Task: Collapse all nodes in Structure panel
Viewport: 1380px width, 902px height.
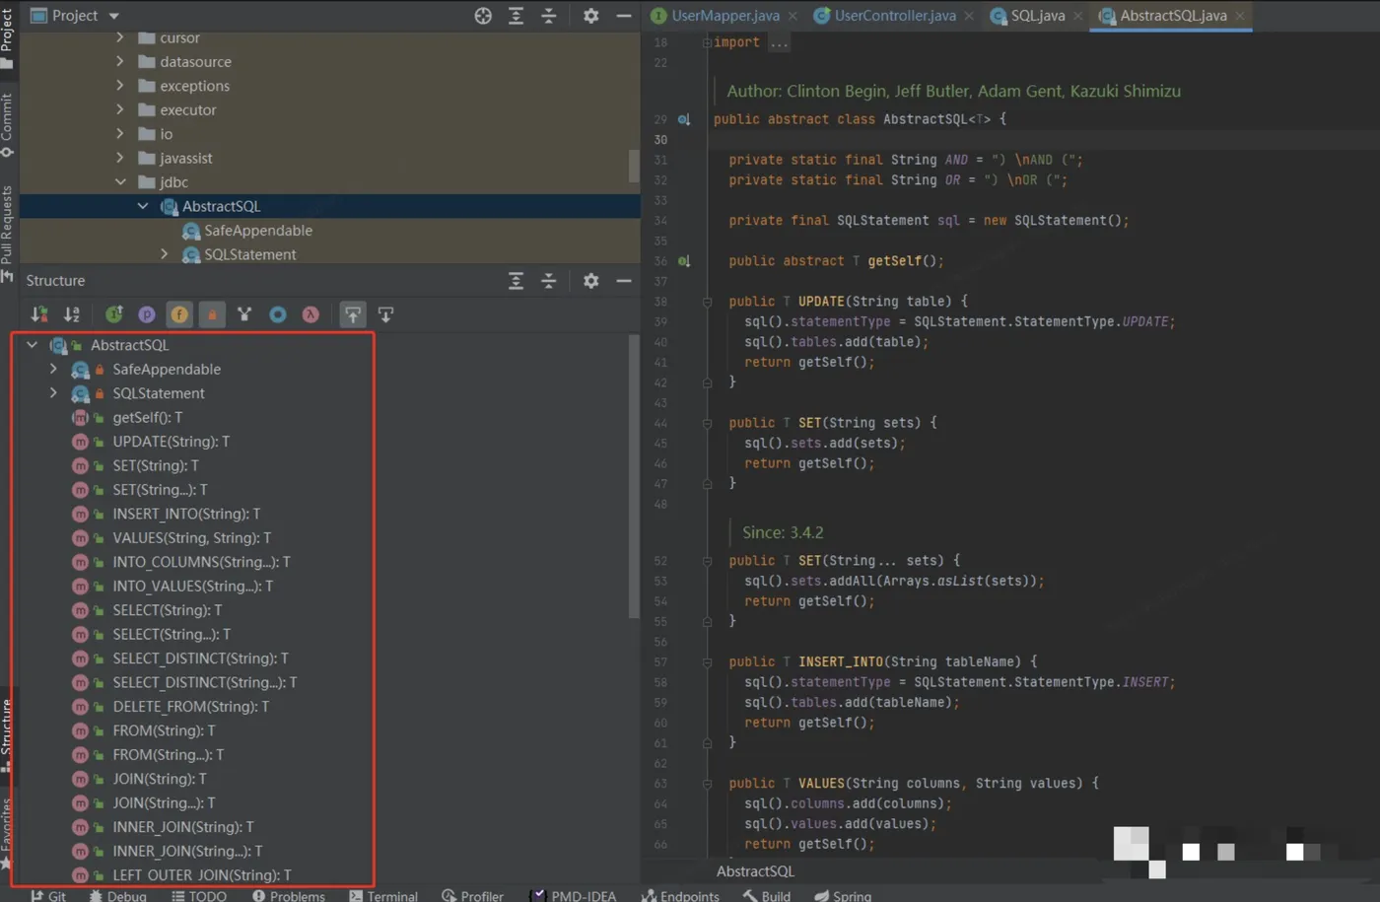Action: (549, 281)
